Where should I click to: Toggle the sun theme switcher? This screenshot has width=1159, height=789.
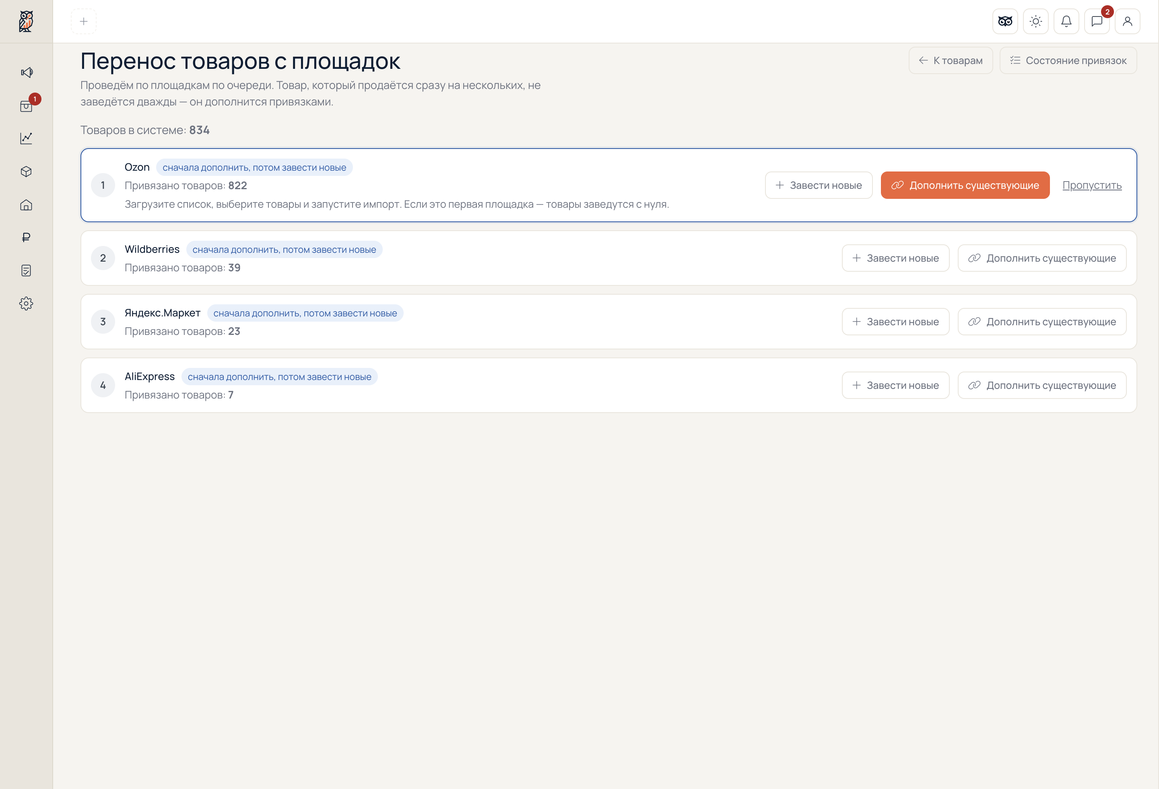pyautogui.click(x=1035, y=21)
